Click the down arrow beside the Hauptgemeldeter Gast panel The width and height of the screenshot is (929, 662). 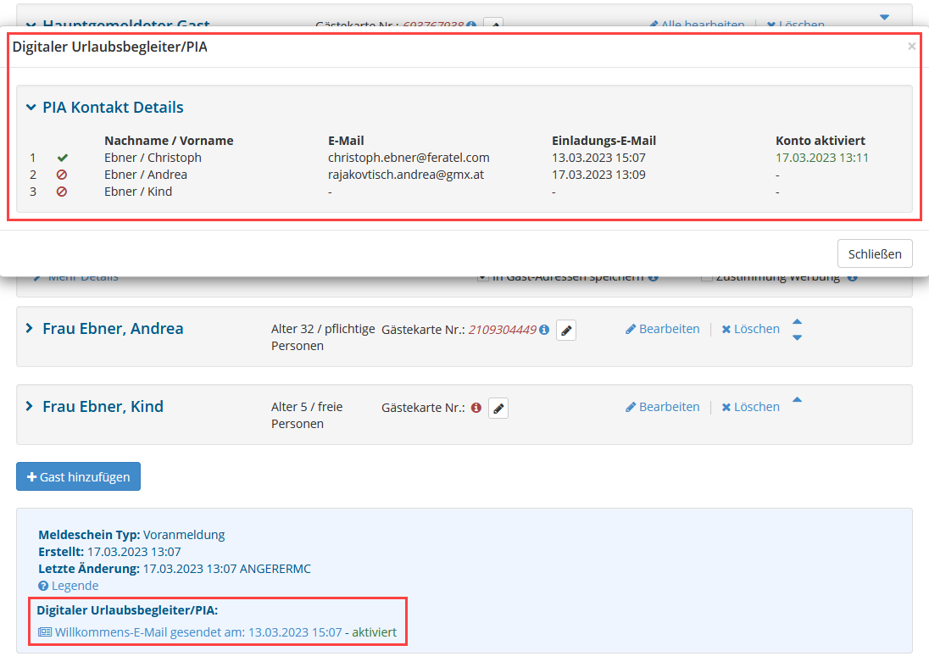point(885,17)
